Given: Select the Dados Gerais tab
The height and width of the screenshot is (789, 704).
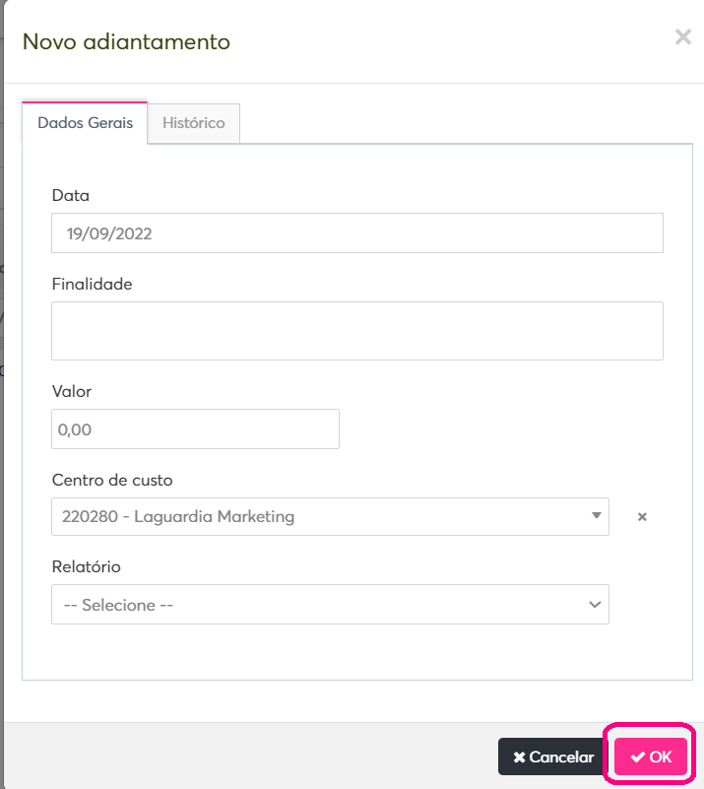Looking at the screenshot, I should (x=85, y=123).
